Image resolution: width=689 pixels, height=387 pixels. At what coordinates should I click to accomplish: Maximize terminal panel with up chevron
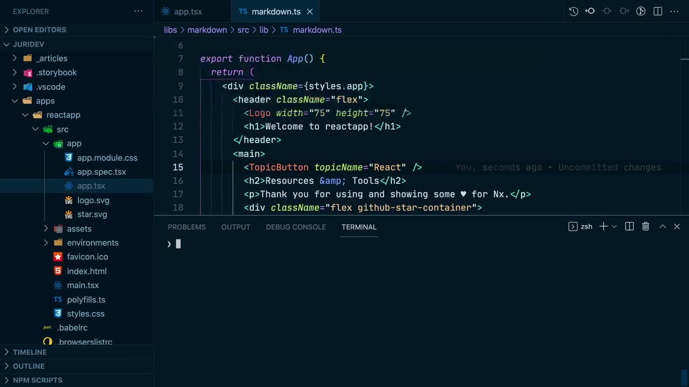[x=663, y=227]
